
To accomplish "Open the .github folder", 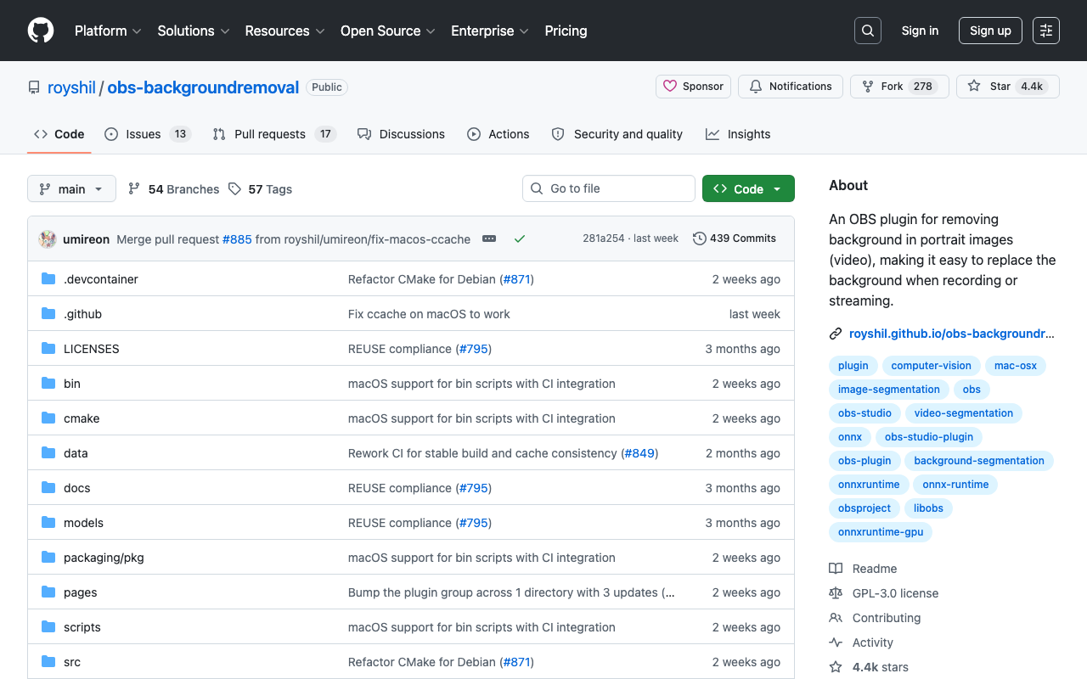I will pyautogui.click(x=82, y=314).
